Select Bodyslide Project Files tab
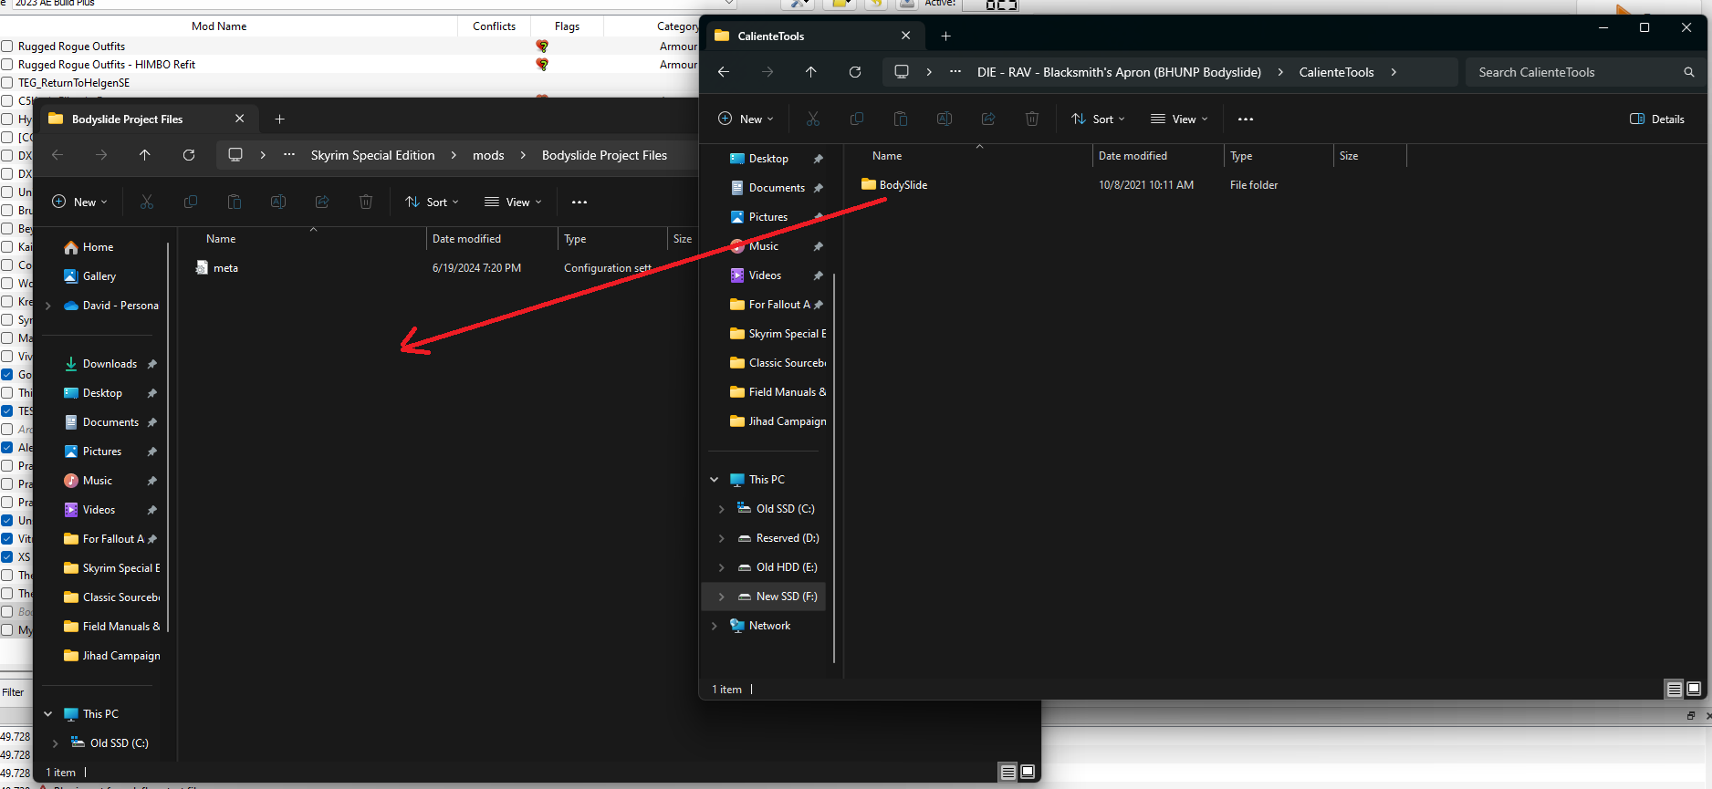Viewport: 1712px width, 789px height. pyautogui.click(x=128, y=119)
